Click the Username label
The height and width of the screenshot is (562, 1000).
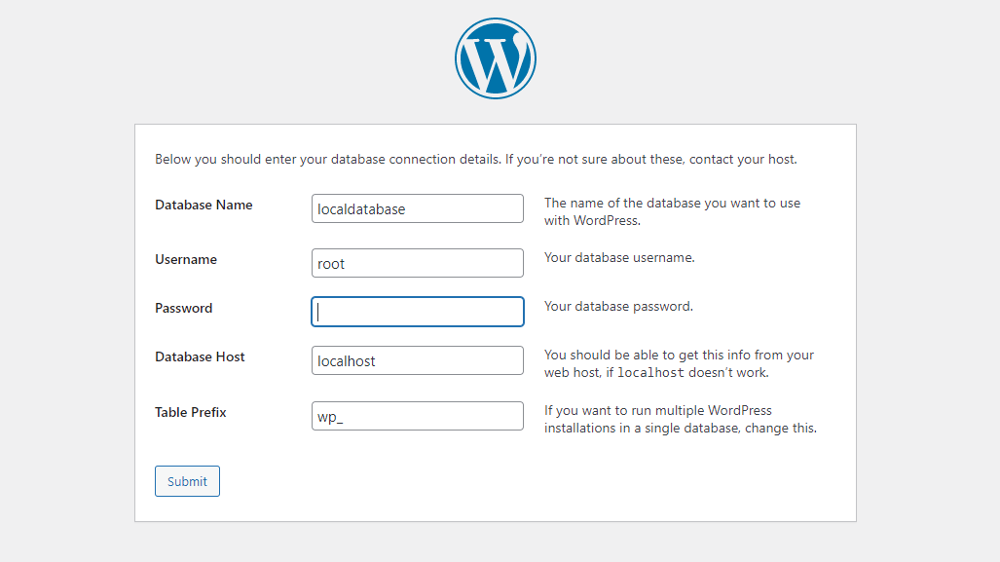(186, 260)
